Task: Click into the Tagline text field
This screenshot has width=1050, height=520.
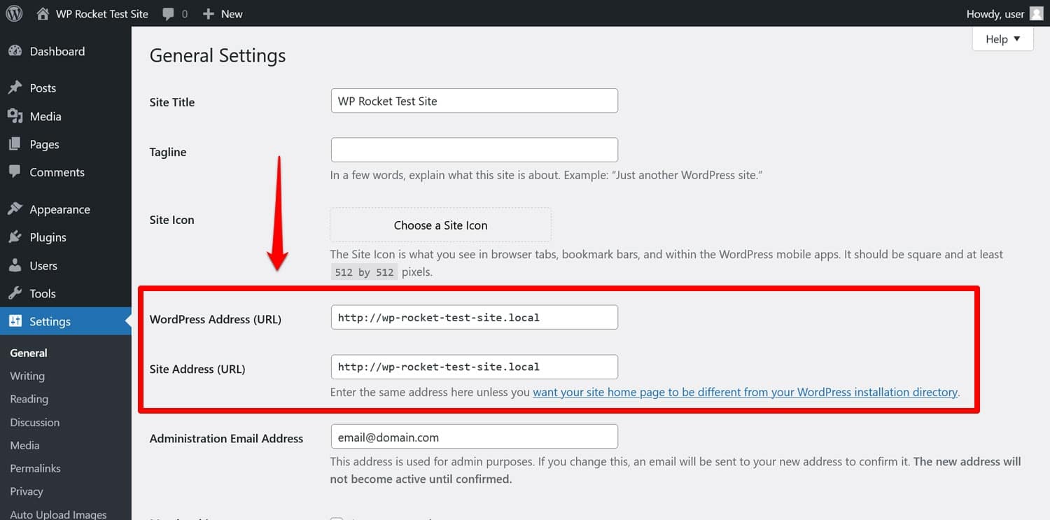Action: point(474,150)
